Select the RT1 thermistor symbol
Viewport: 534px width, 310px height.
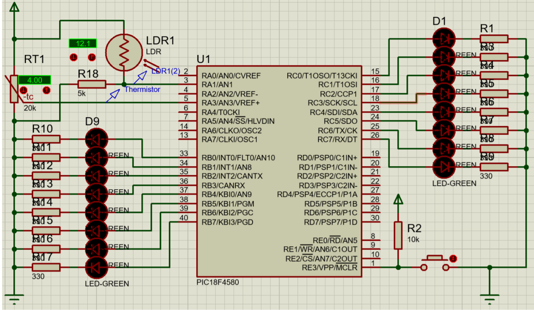(14, 88)
